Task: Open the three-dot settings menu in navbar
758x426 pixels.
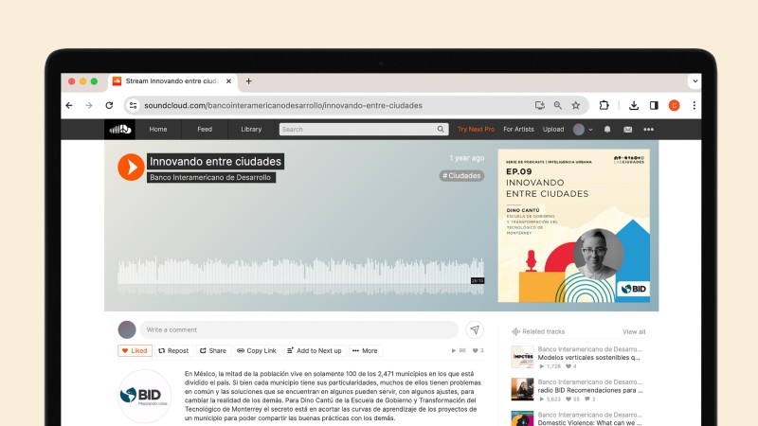Action: pos(648,129)
